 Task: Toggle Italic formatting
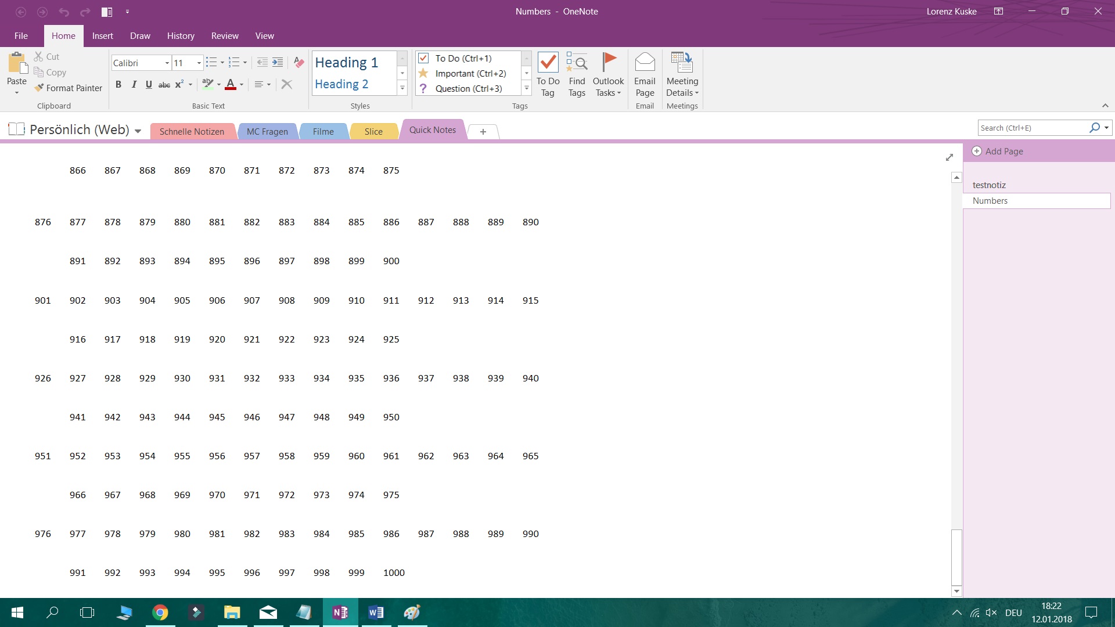134,85
